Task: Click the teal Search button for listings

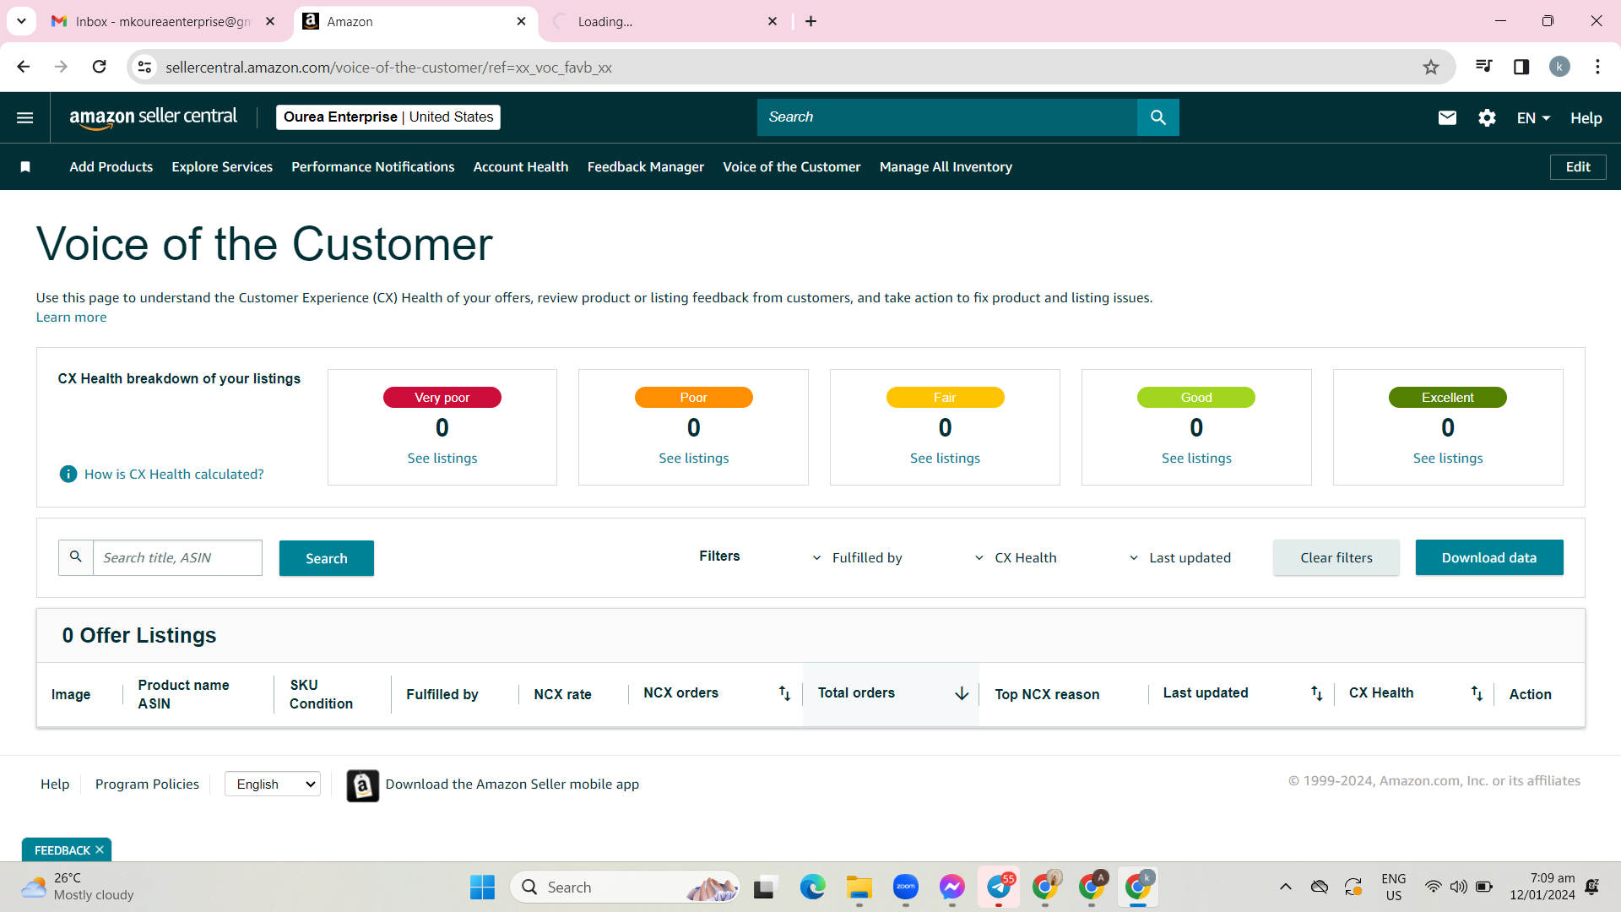Action: click(x=326, y=558)
